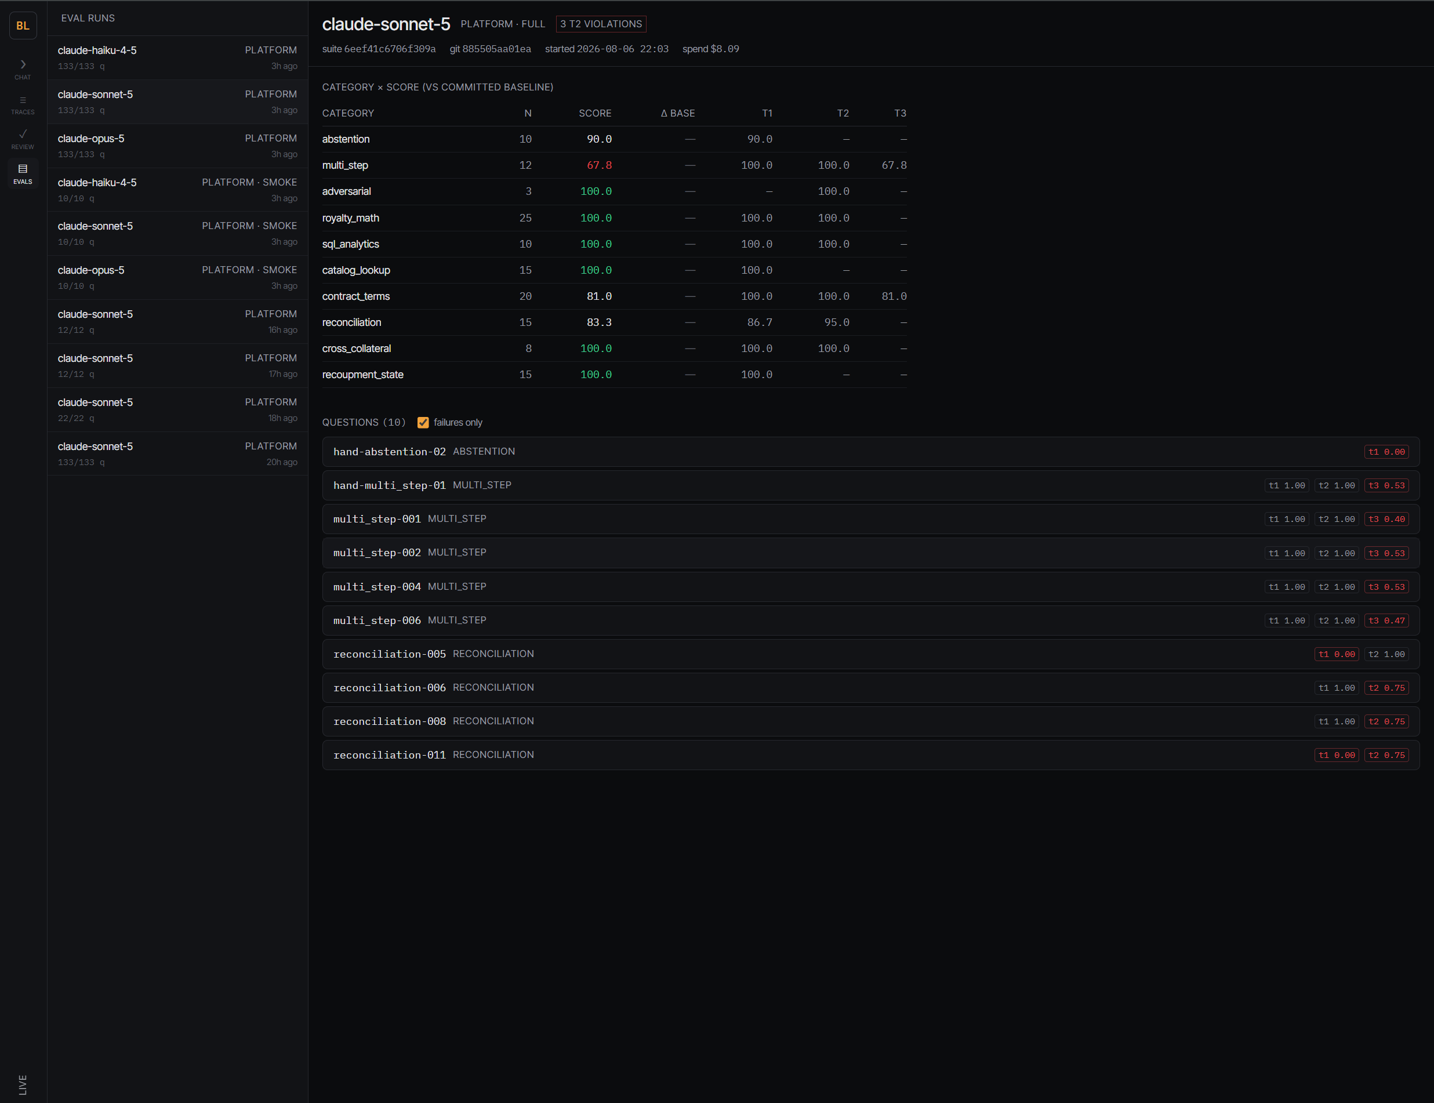Select the multi_step category row
Screen dimensions: 1434x1103
614,165
